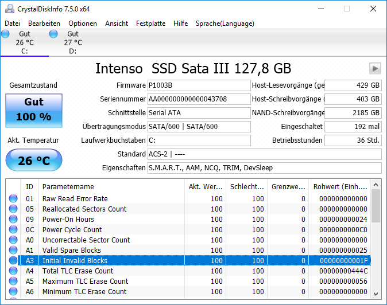Click status orb of Raw Read Error Rate

(x=13, y=198)
